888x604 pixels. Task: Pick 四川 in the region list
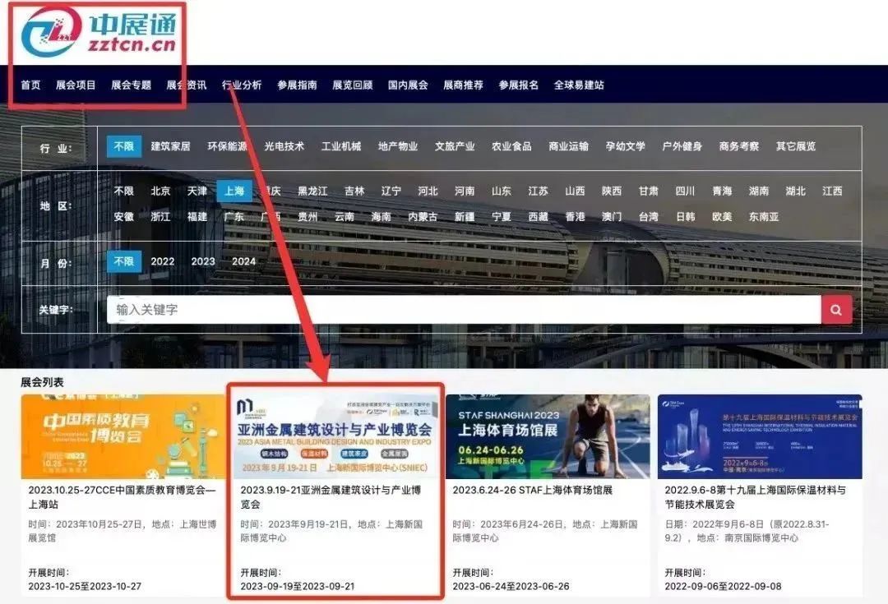(685, 191)
